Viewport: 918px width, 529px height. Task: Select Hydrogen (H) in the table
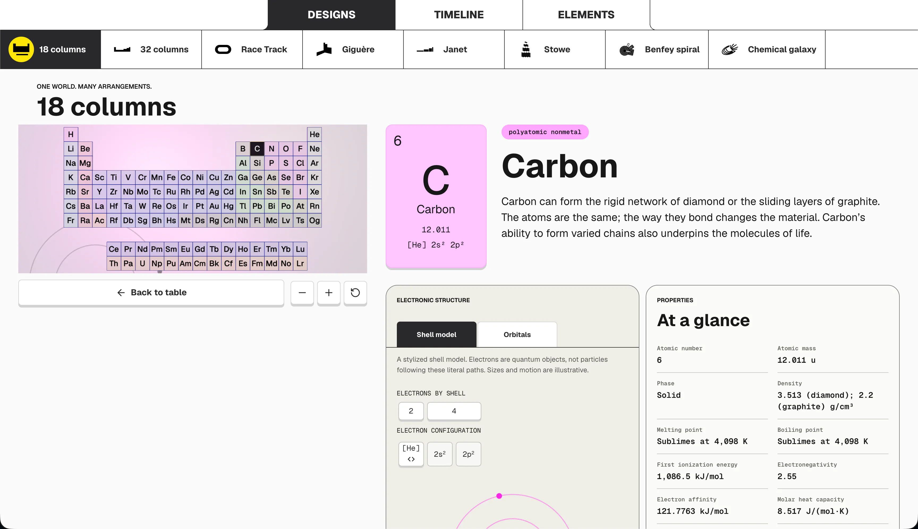click(71, 134)
